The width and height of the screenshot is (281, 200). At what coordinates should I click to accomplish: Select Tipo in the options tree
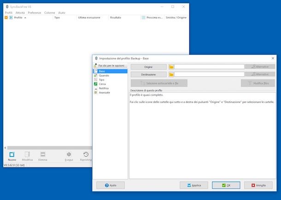[x=101, y=80]
